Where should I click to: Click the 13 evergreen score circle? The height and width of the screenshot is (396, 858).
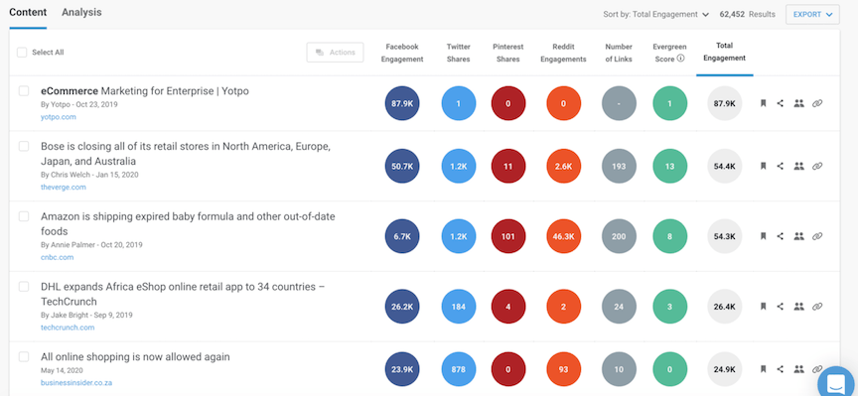[669, 166]
